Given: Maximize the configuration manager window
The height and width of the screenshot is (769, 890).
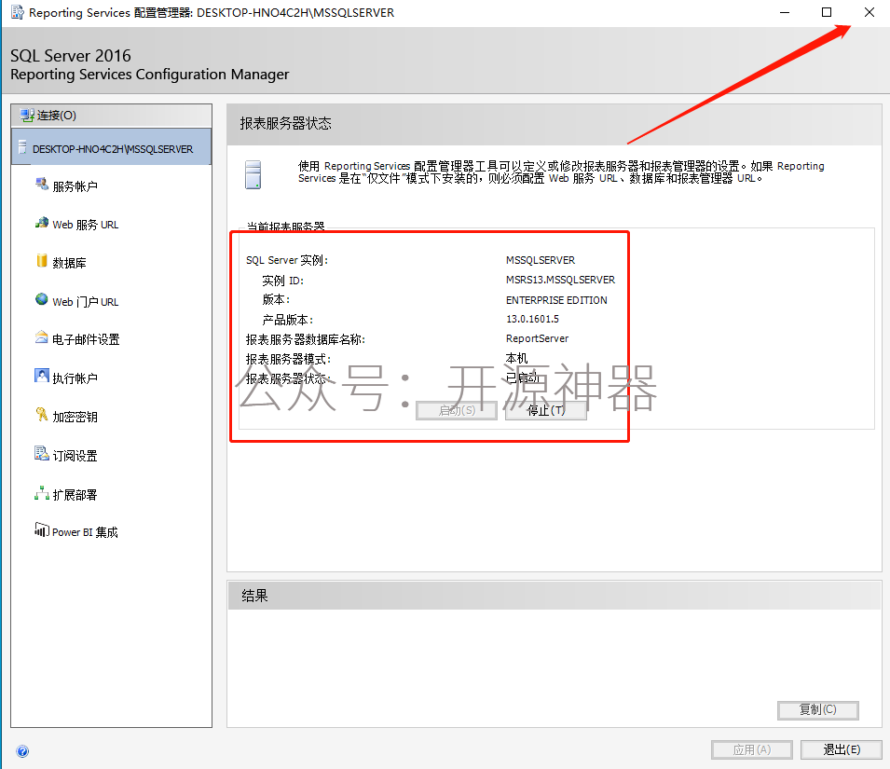Looking at the screenshot, I should 827,12.
